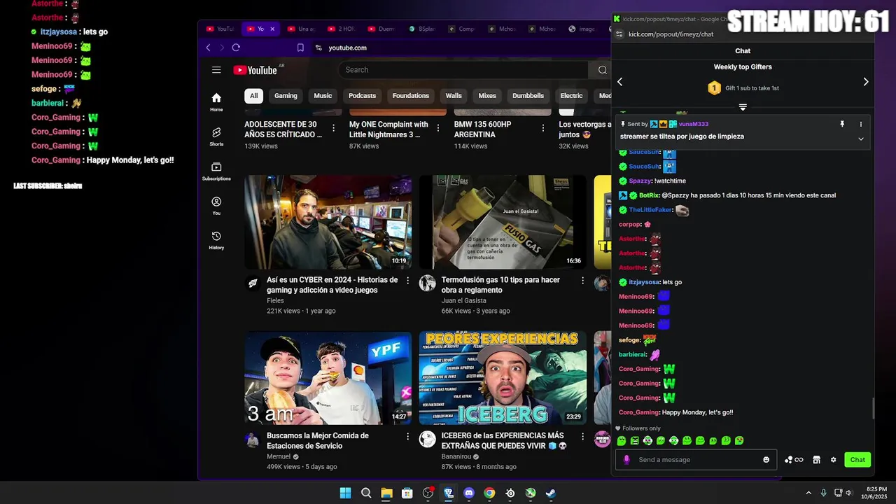
Task: Close the active Yo browser tab
Action: point(272,29)
